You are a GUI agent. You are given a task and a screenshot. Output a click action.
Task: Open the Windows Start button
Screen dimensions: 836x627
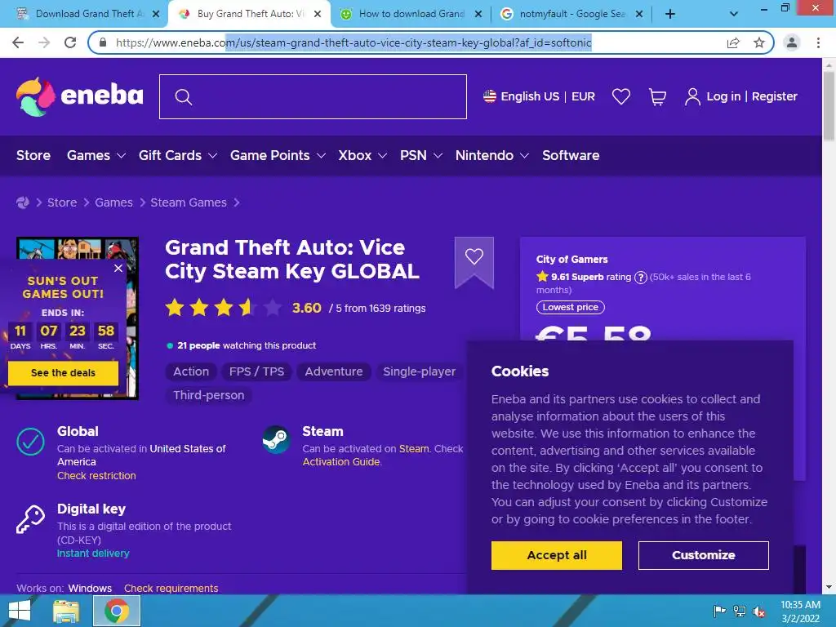pyautogui.click(x=20, y=611)
